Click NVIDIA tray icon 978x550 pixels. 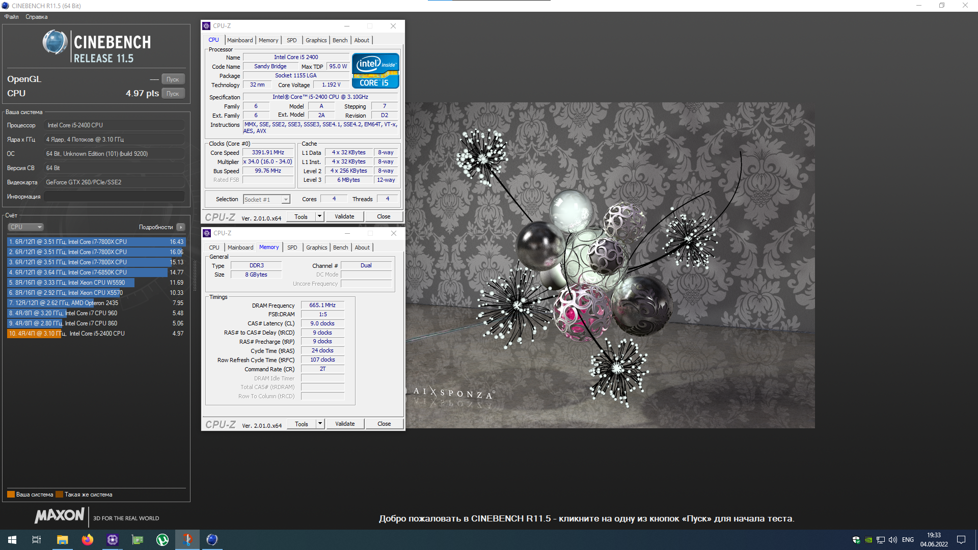[x=868, y=540]
